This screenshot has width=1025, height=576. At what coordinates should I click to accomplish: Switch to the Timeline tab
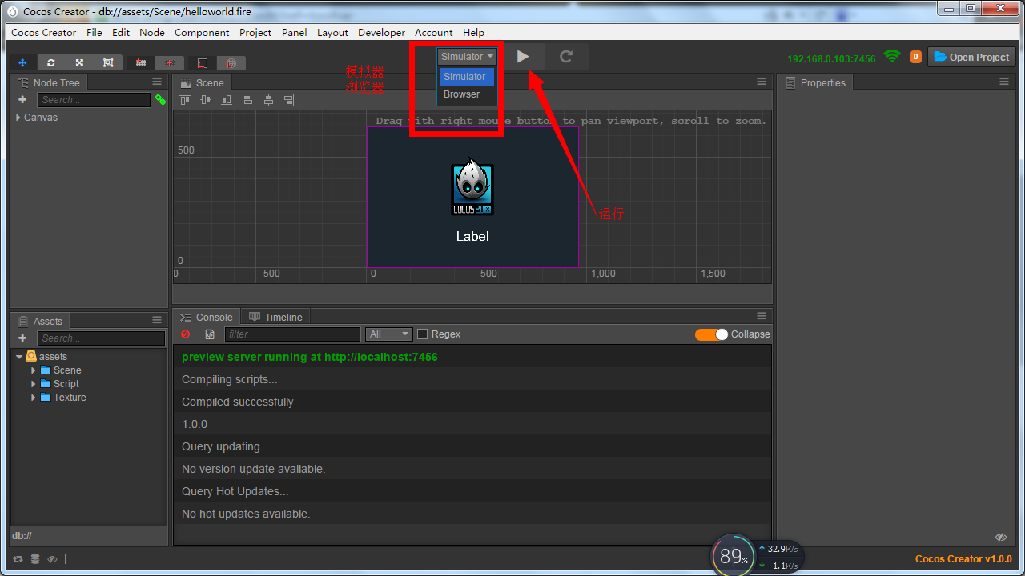click(275, 317)
